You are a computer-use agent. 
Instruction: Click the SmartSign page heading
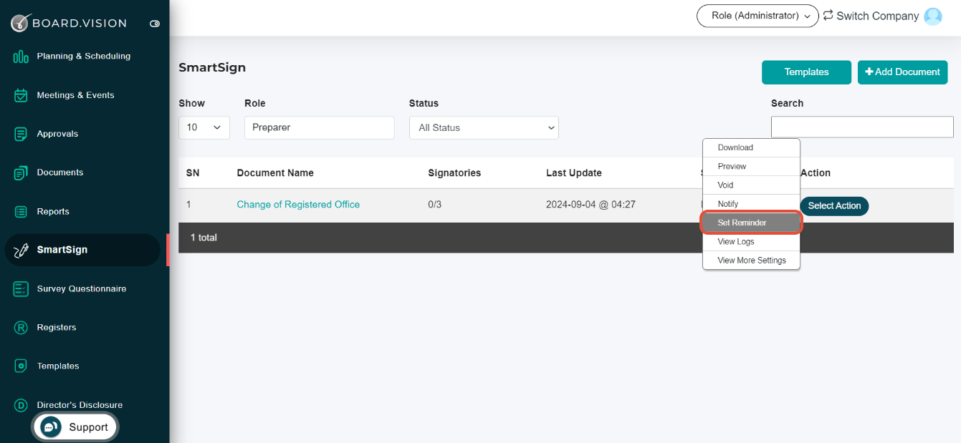coord(212,68)
